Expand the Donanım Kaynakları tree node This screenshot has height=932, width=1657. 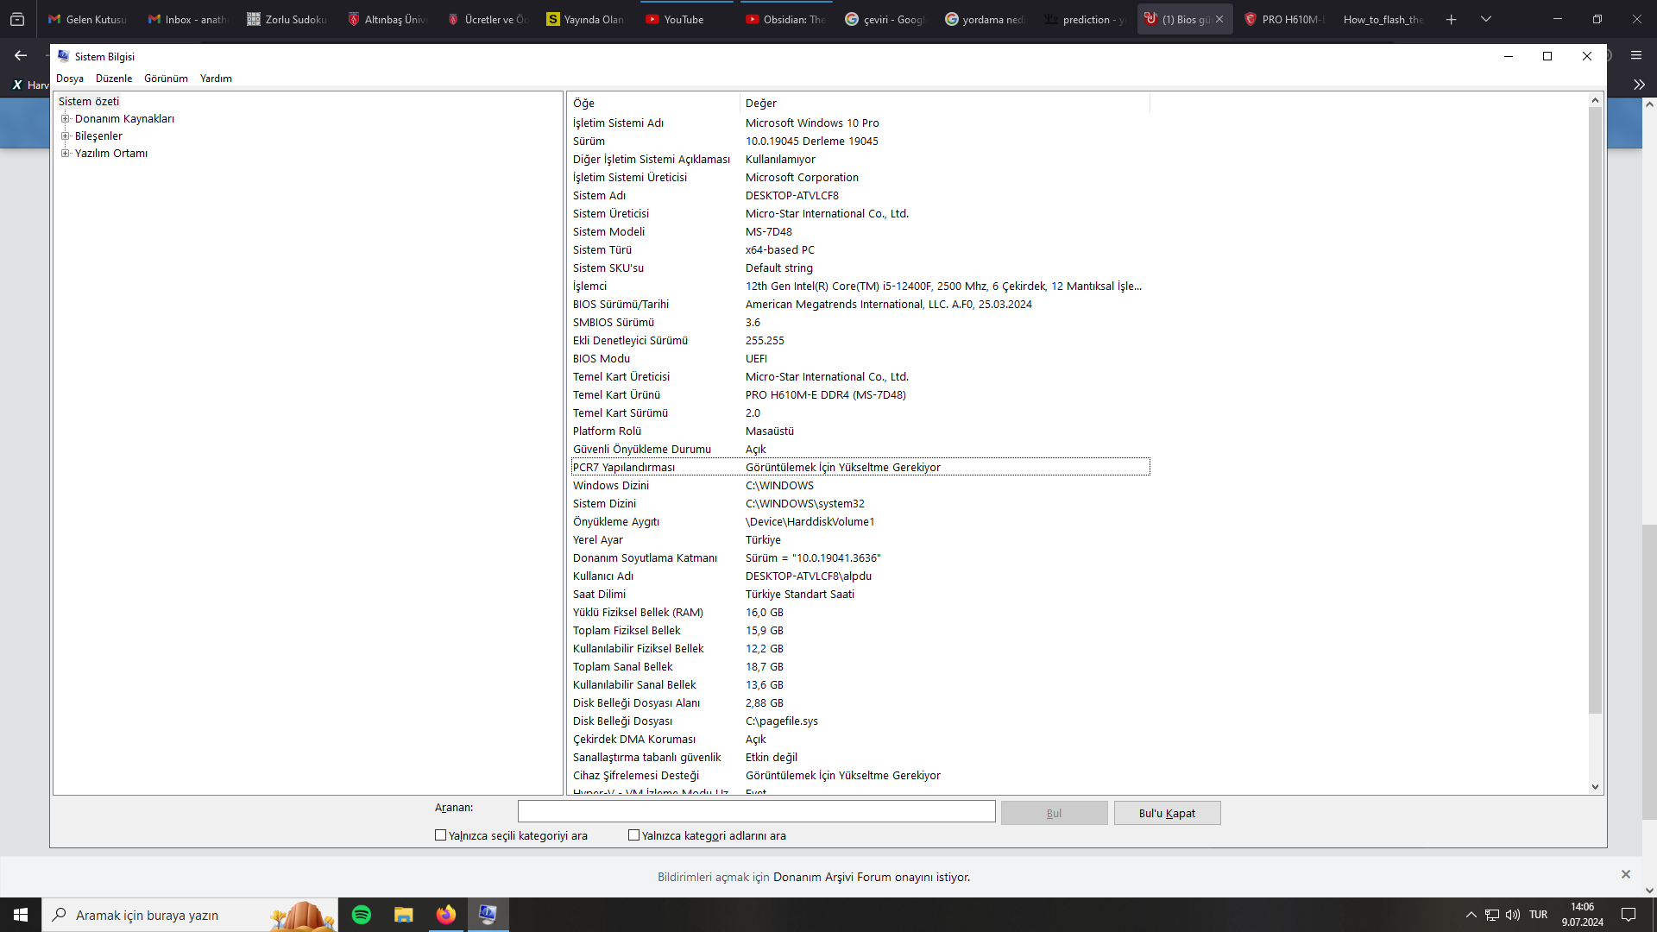65,119
